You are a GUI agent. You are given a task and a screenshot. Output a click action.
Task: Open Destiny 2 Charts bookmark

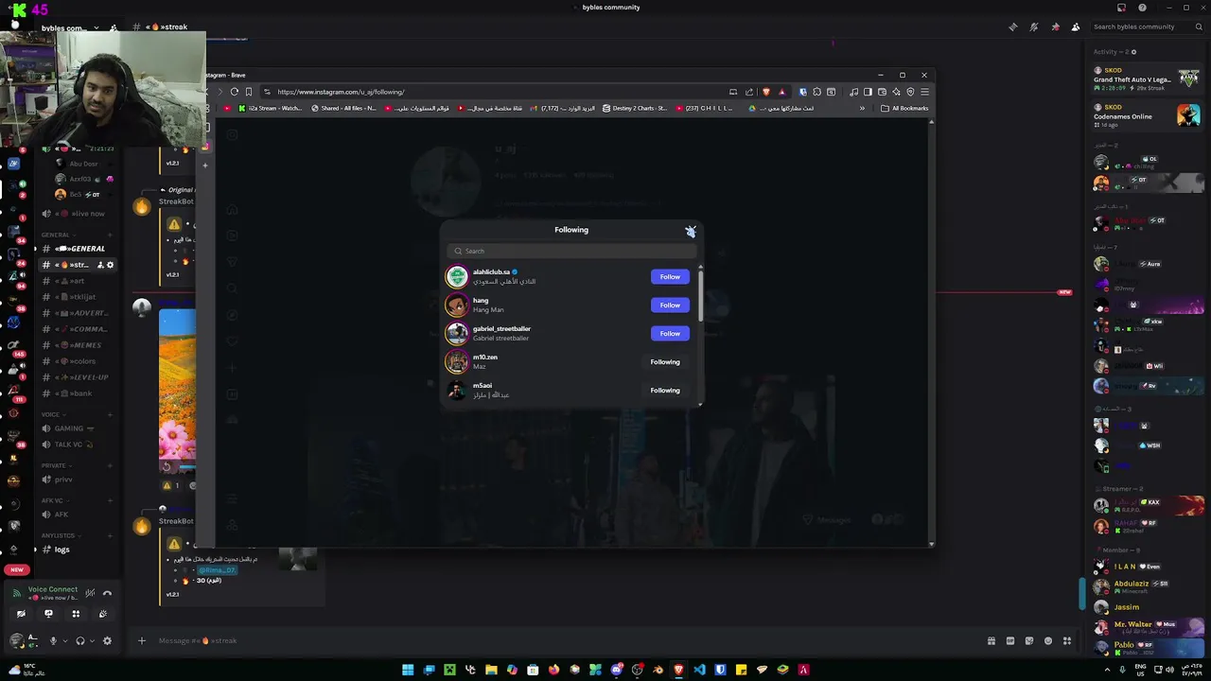(x=635, y=108)
